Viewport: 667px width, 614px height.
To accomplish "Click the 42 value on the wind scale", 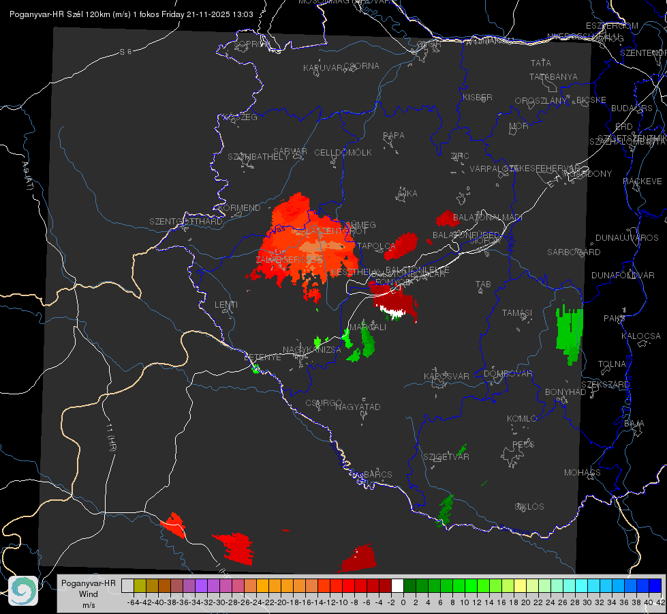I will tap(660, 602).
